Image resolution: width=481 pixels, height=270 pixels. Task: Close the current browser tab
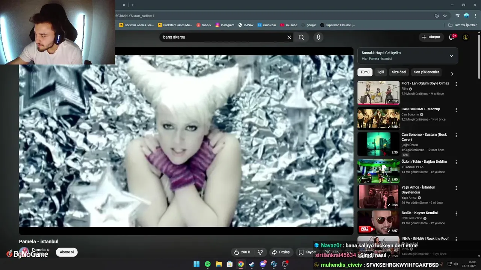(x=124, y=5)
